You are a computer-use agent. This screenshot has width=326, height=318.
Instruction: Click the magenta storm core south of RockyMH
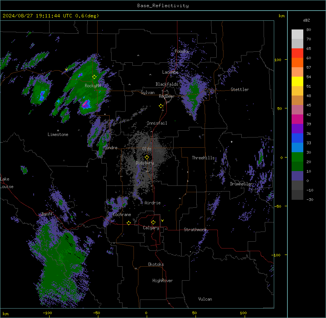pyautogui.click(x=85, y=104)
